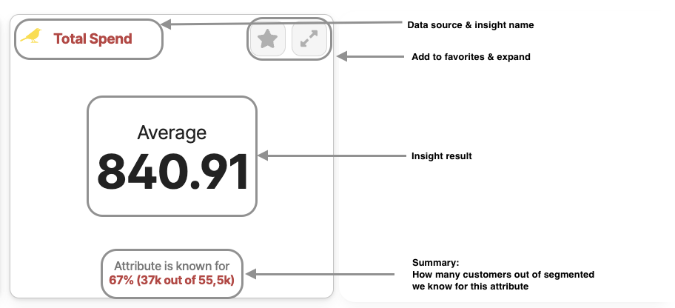Viewport: 675px width, 308px height.
Task: Click the yellow bird data source icon
Action: tap(31, 36)
